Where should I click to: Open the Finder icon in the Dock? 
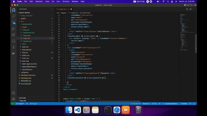[x=69, y=110]
